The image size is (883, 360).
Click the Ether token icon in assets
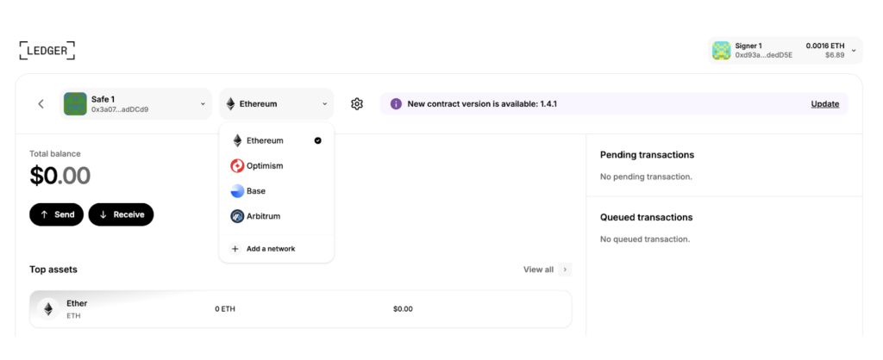(x=48, y=309)
